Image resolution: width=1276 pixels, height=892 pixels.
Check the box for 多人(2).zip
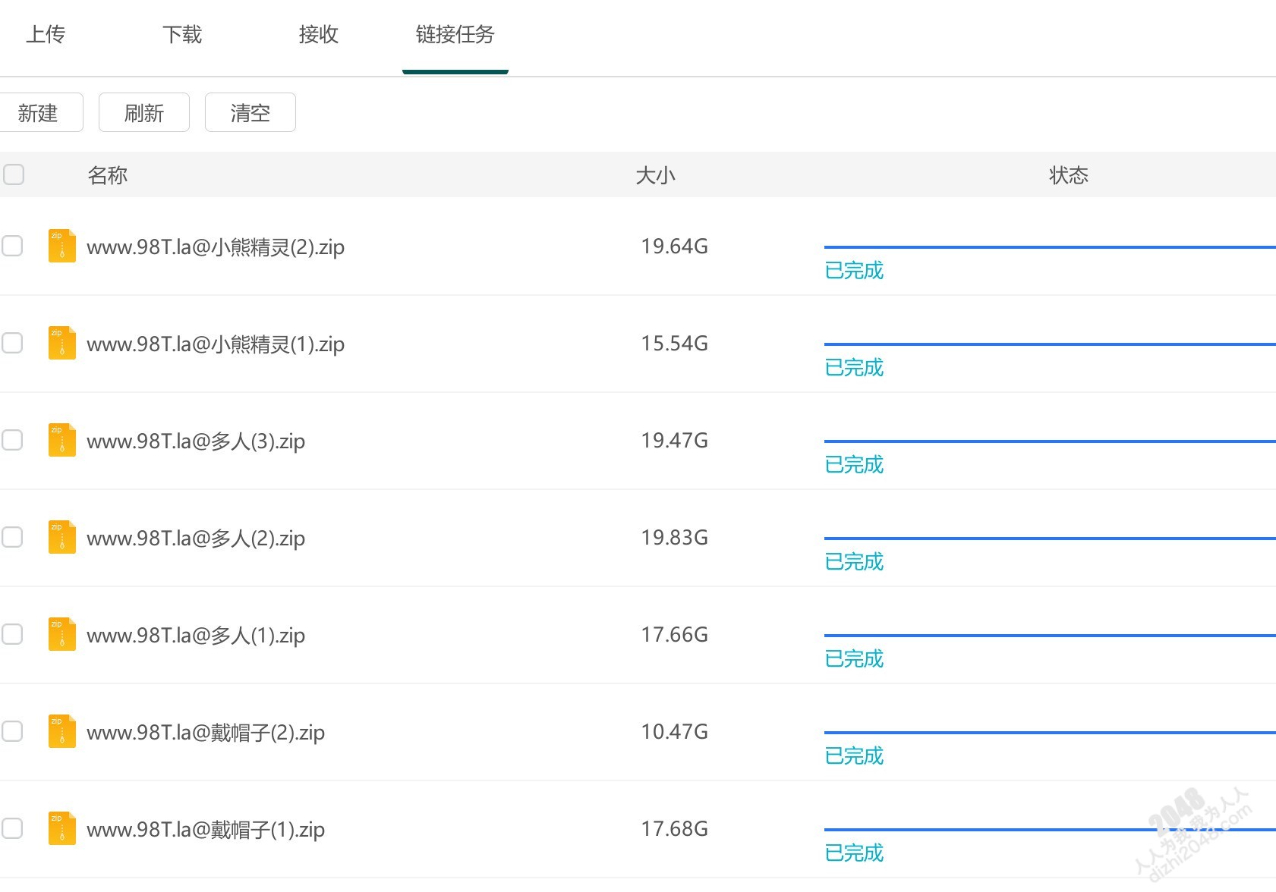click(x=12, y=537)
